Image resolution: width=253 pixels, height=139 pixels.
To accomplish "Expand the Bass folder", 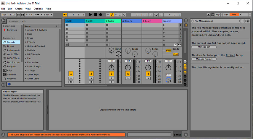I will click(x=25, y=34).
